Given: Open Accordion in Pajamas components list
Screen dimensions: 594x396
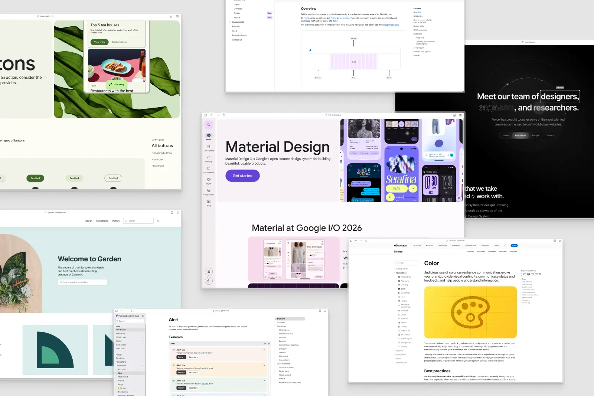Looking at the screenshot, I should (x=122, y=369).
